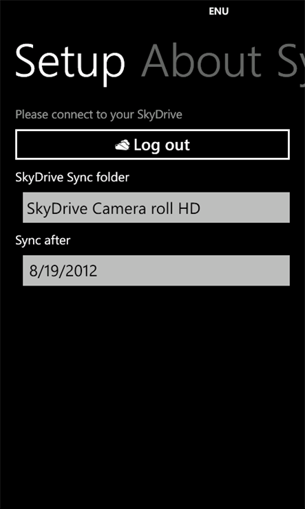Select 'SkyDrive Camera roll HD' folder text
The height and width of the screenshot is (509, 305).
click(x=114, y=208)
